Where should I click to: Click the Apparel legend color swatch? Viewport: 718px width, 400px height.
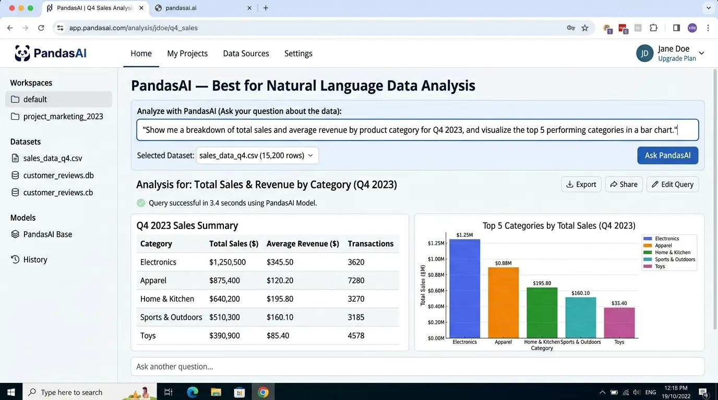(x=648, y=245)
